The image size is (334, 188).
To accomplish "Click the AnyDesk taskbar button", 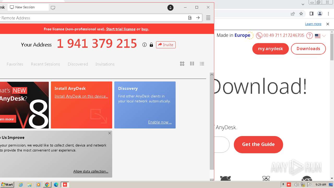I will click(65, 185).
